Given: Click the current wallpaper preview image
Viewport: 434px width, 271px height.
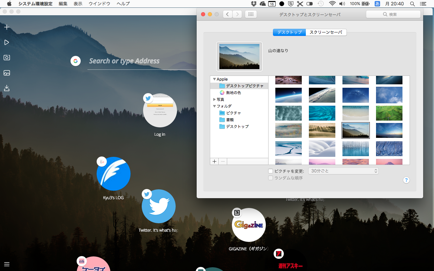Looking at the screenshot, I should (x=239, y=57).
